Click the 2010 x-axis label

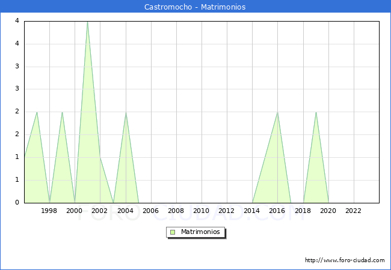201,211
